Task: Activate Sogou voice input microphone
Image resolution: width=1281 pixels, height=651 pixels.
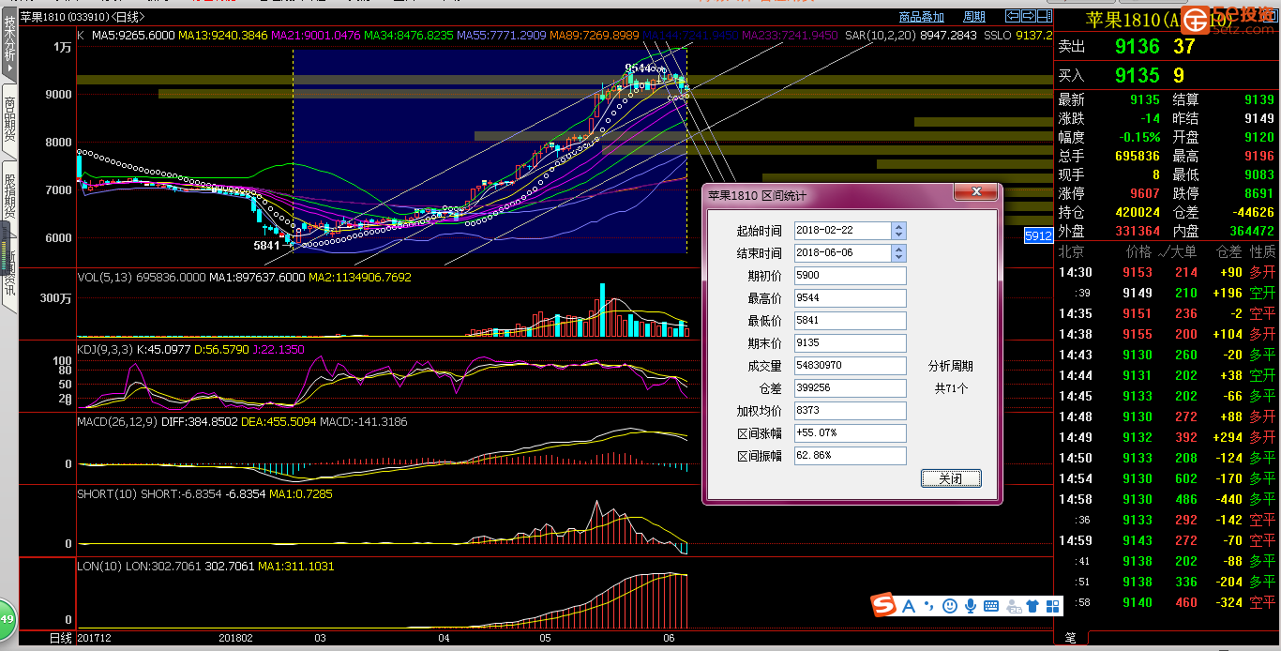Action: (971, 607)
